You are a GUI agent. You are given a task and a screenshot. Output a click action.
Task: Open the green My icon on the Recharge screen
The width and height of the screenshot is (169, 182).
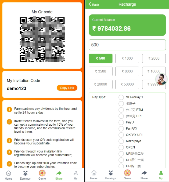coord(161,173)
